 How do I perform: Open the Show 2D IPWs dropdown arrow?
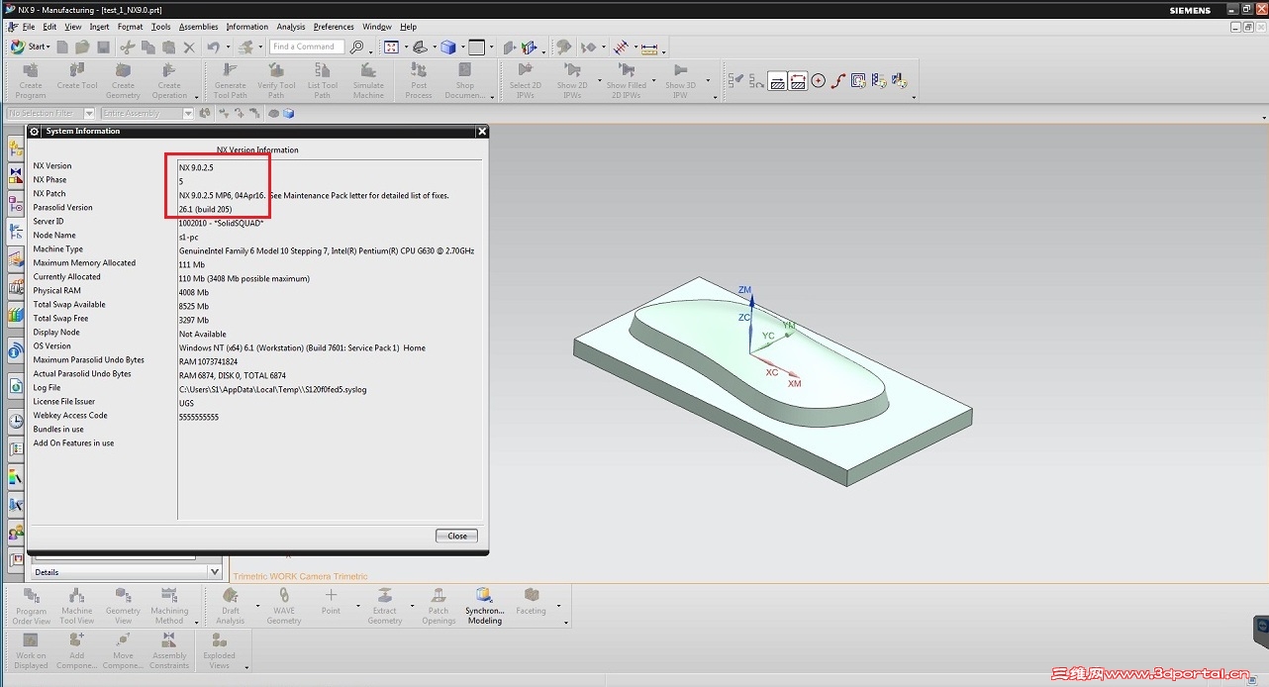[600, 81]
